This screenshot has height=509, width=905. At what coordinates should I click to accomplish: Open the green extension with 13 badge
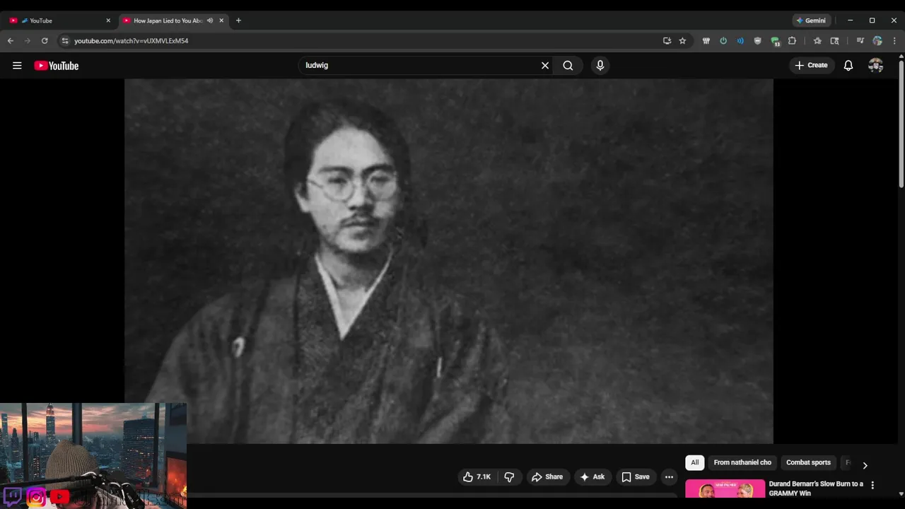point(775,41)
